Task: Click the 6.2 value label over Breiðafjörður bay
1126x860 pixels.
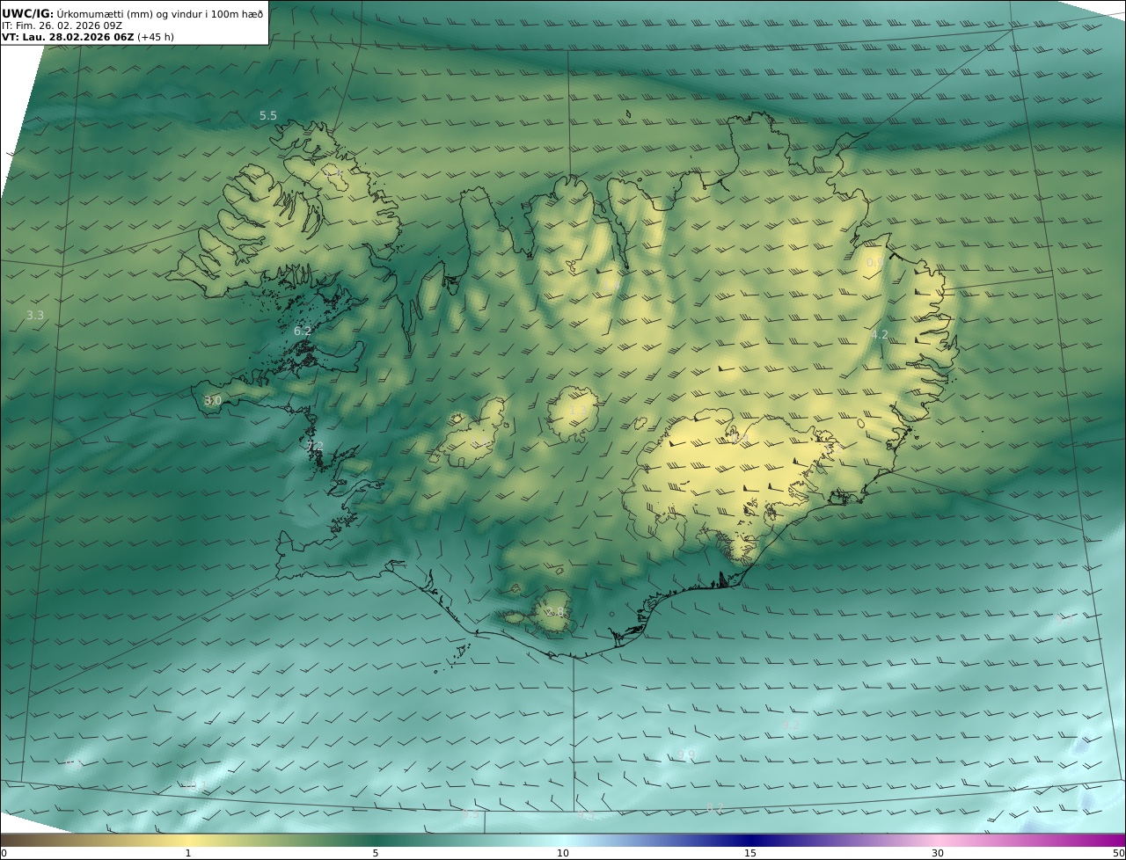Action: point(303,332)
